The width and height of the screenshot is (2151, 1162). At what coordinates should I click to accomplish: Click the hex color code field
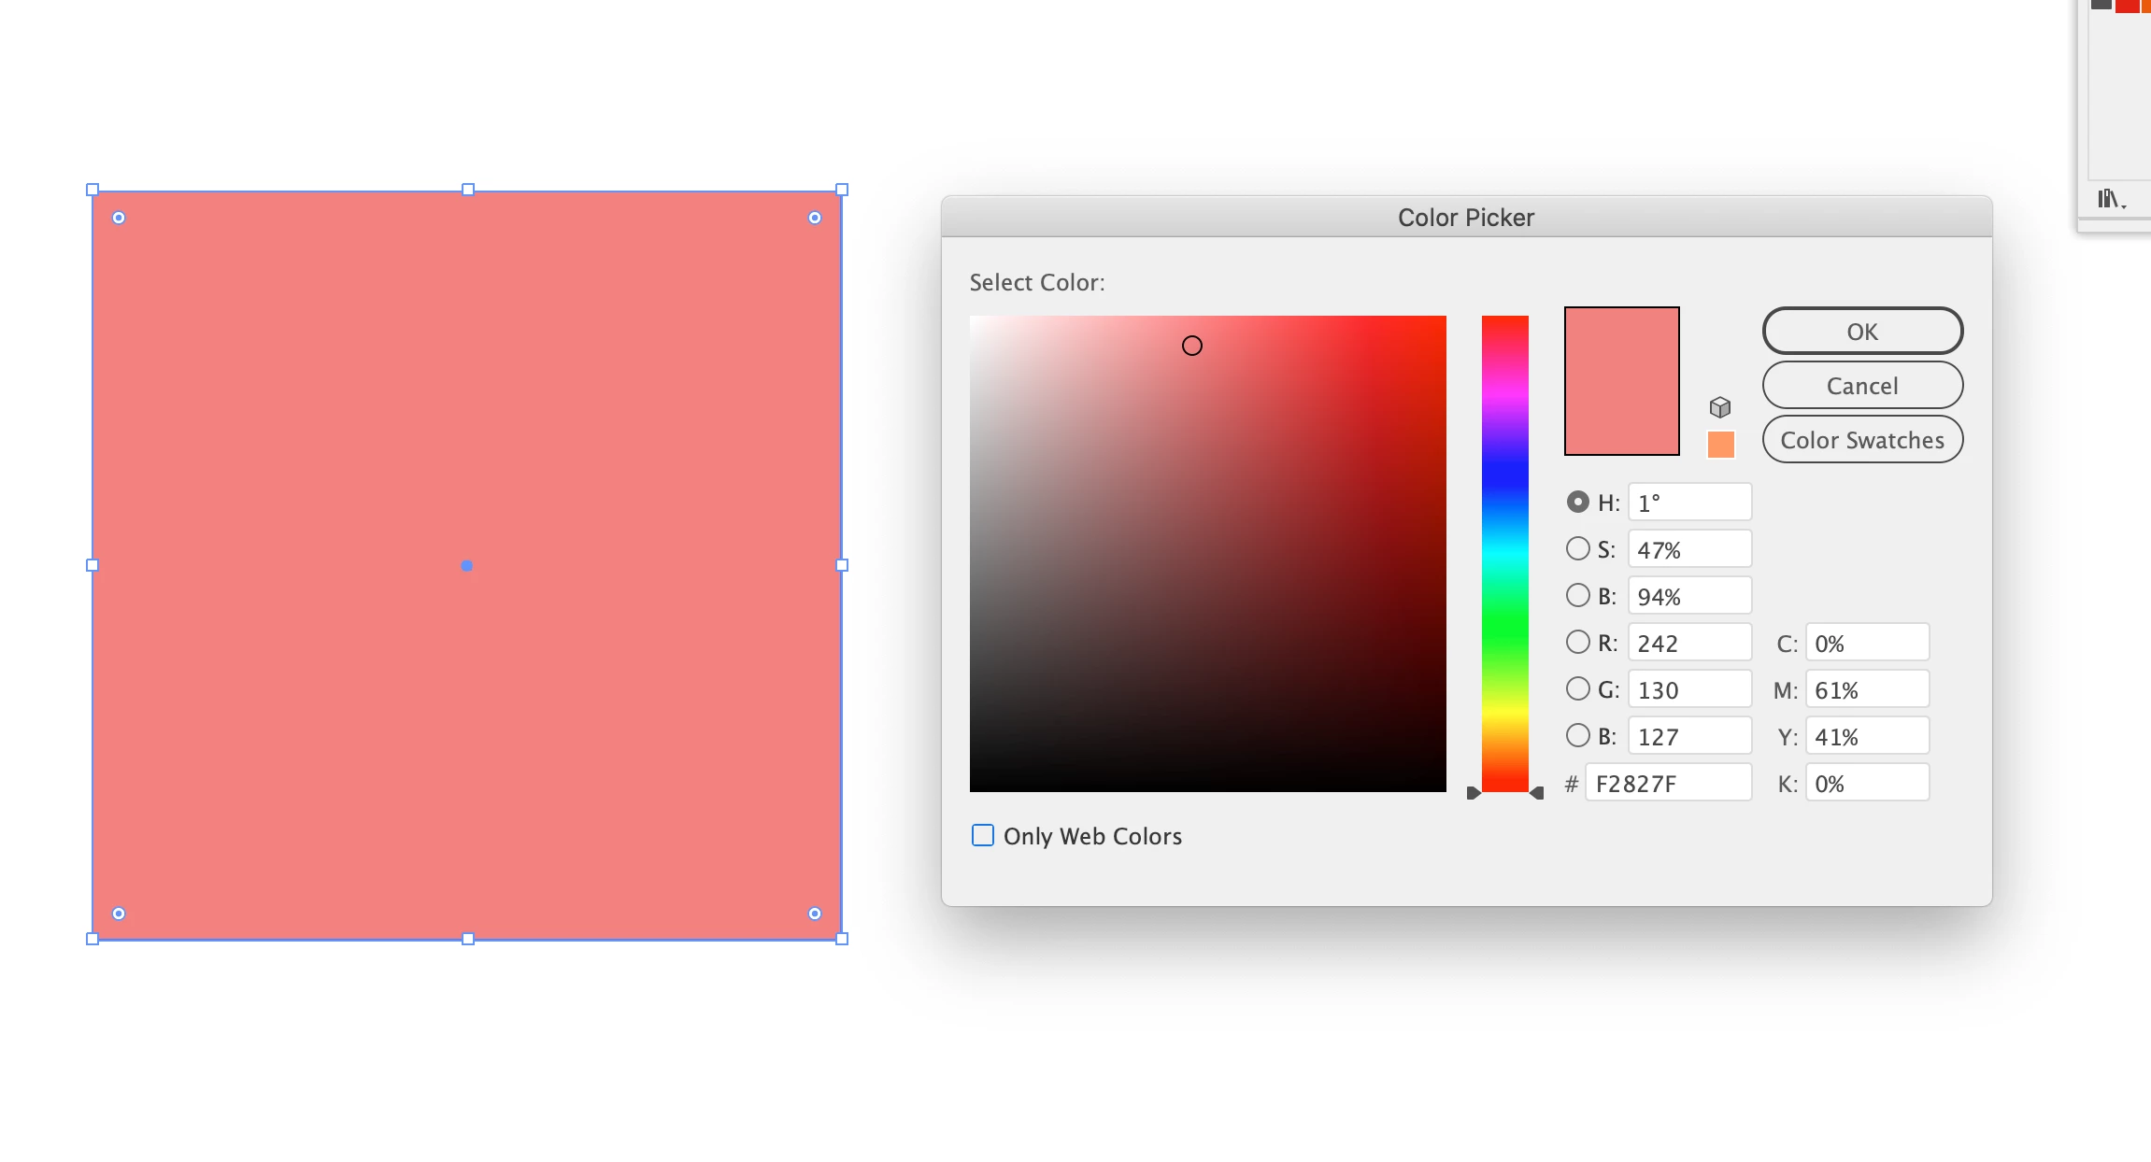tap(1668, 783)
